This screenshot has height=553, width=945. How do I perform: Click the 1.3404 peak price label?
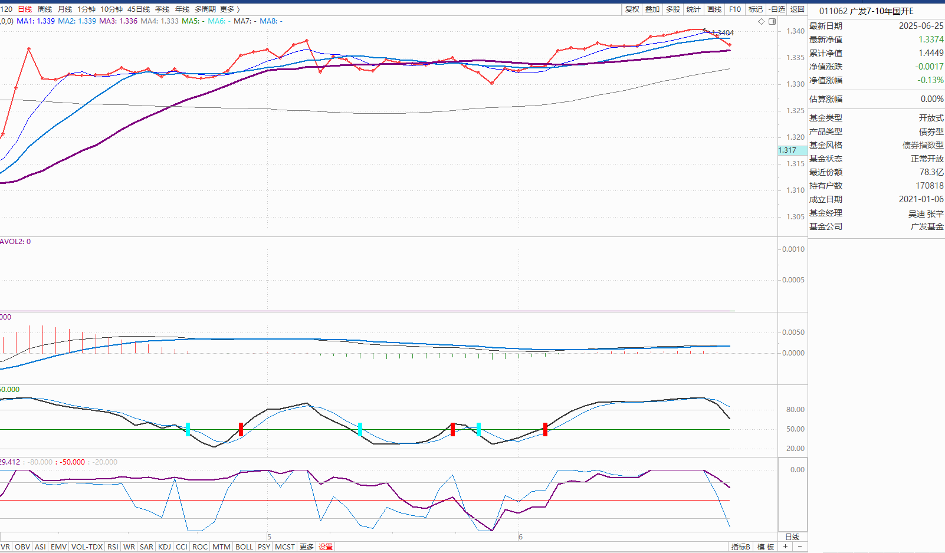point(723,33)
